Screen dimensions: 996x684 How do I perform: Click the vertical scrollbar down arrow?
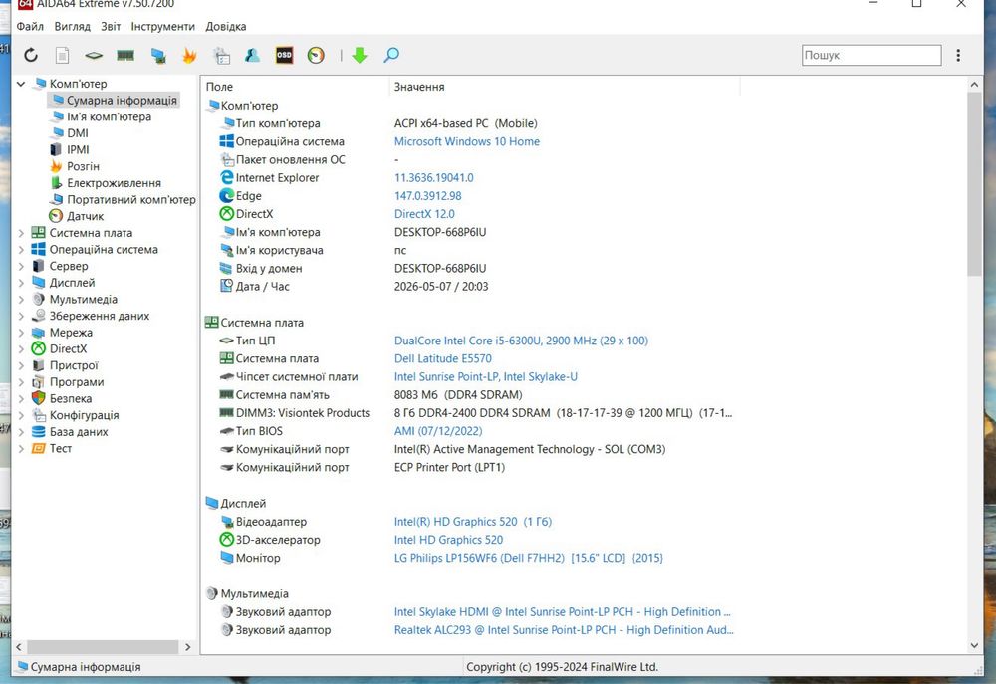974,646
